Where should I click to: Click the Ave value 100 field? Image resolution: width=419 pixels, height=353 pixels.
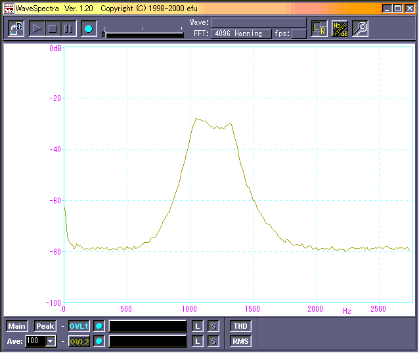click(x=35, y=342)
